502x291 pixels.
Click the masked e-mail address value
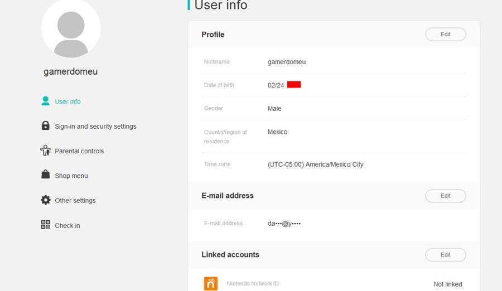coord(284,224)
